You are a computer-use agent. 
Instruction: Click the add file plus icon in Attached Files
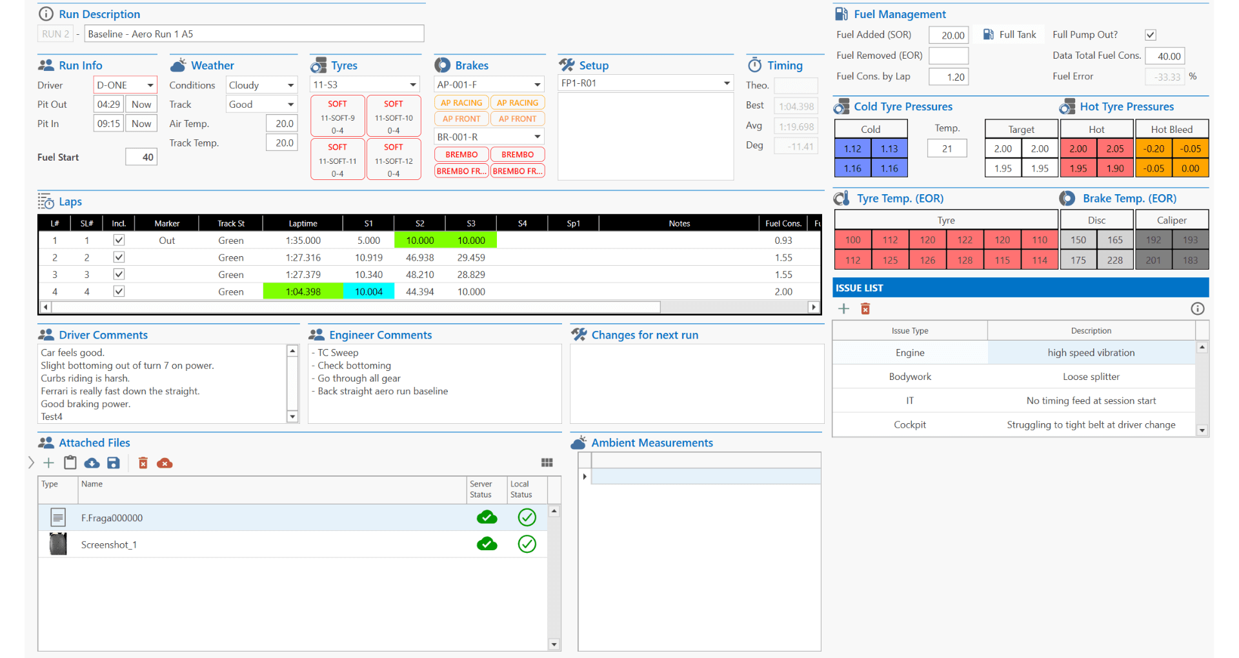48,463
